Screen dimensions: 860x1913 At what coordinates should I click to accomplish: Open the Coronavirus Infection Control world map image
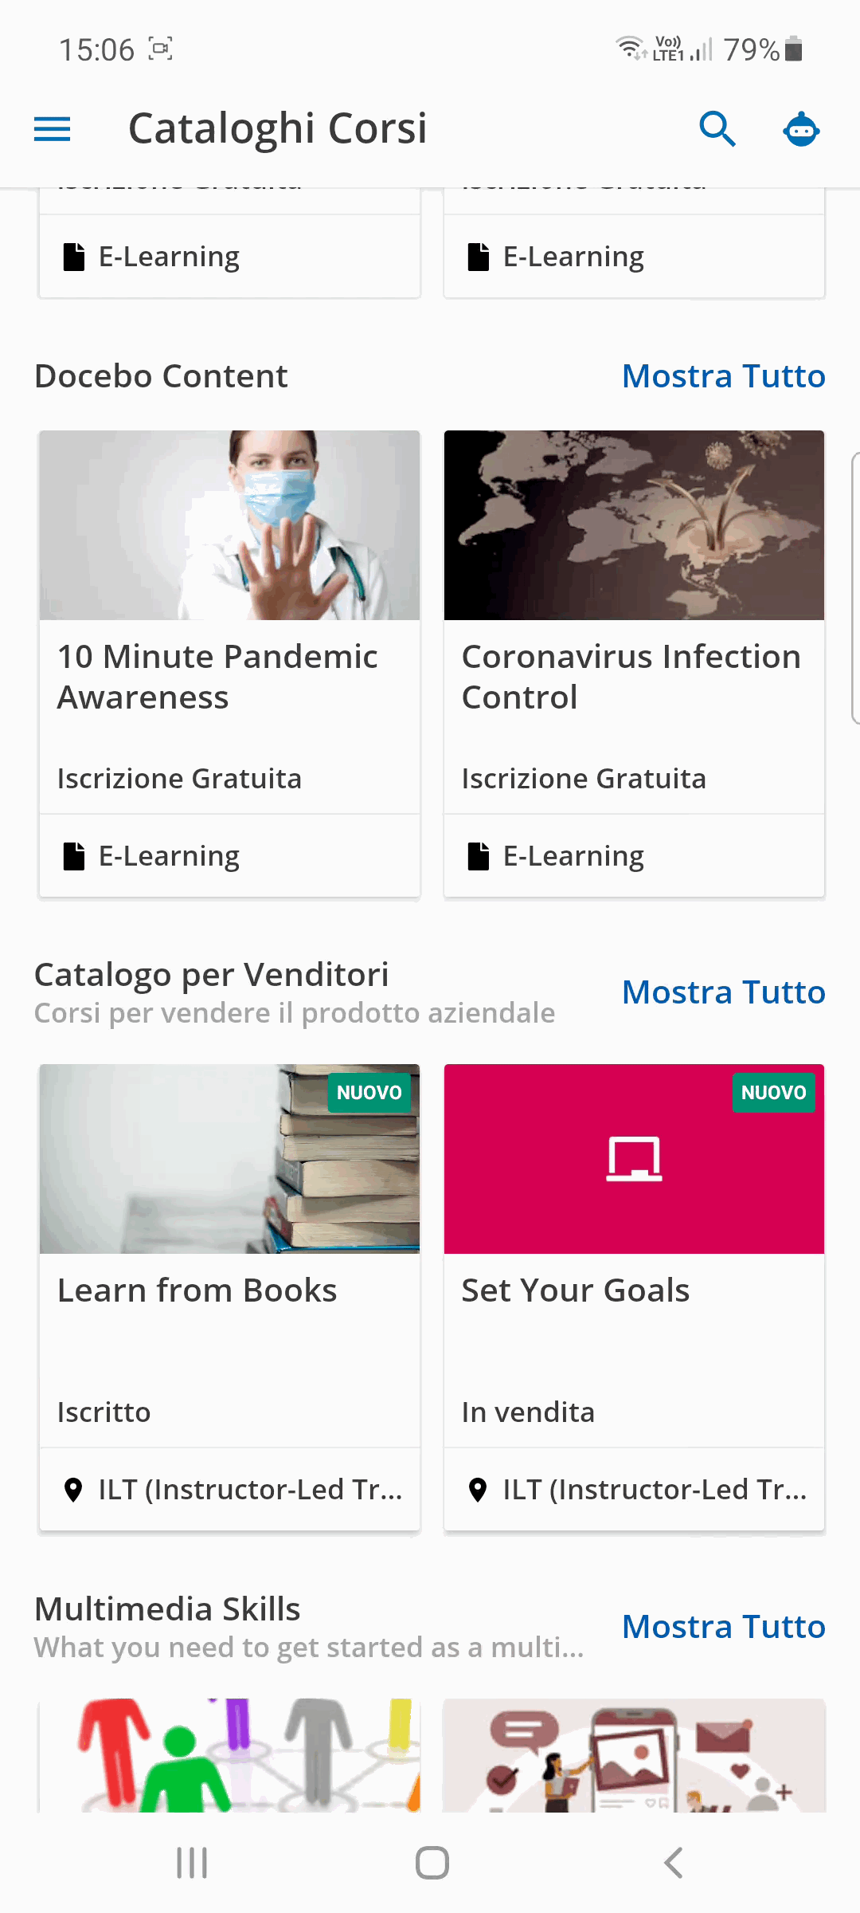635,525
